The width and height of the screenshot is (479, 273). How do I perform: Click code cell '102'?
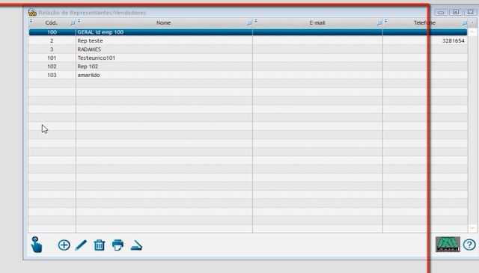click(x=52, y=67)
